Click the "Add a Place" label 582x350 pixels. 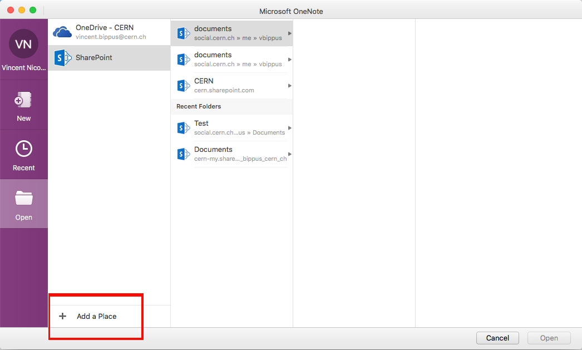coord(96,316)
